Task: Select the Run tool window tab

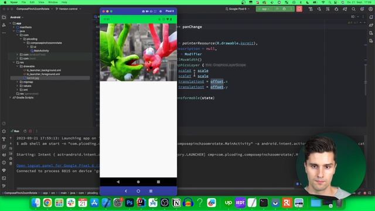Action: (x=15, y=131)
